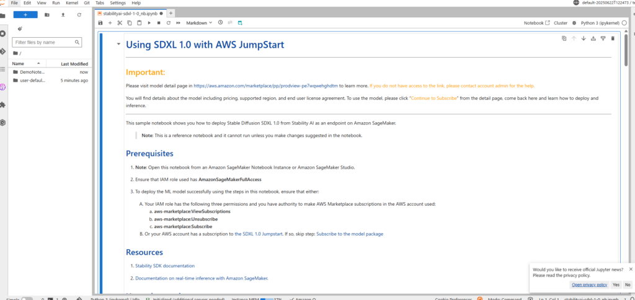Viewport: 635px width, 300px height.
Task: Open the File menu
Action: point(15,2)
